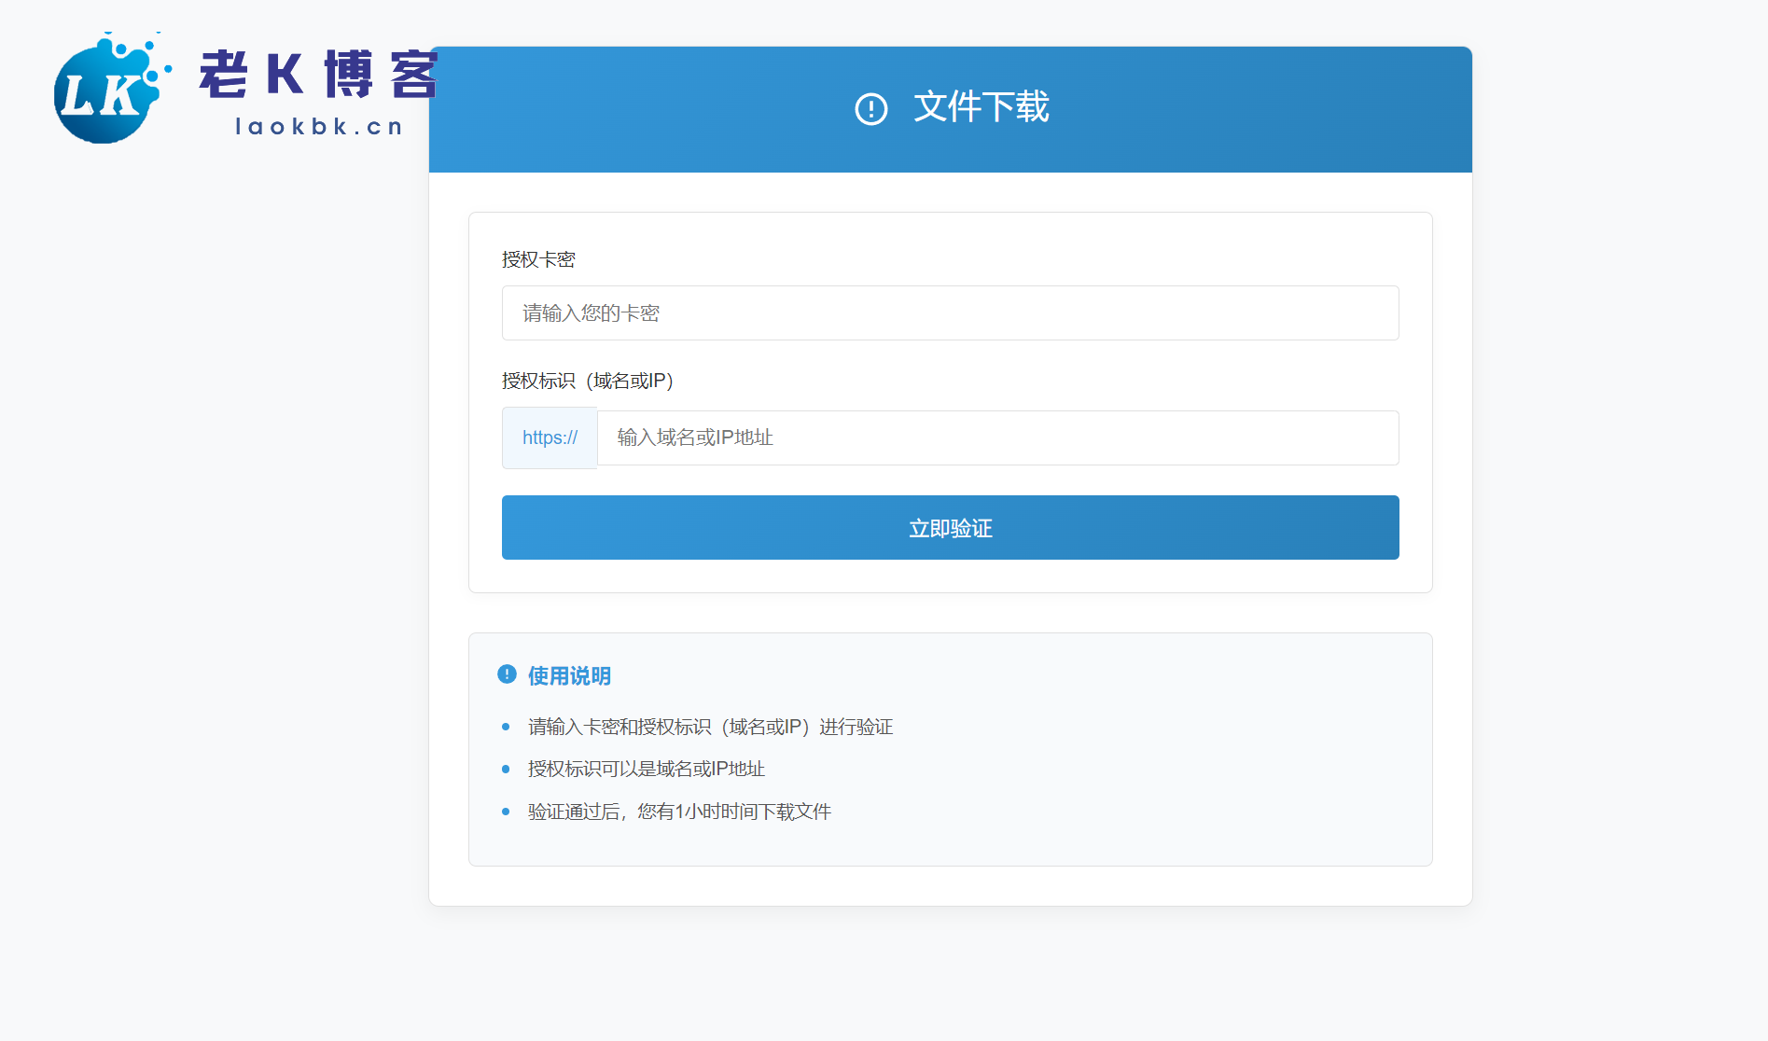1768x1041 pixels.
Task: Click the 使用说明 heading text
Action: 569,676
